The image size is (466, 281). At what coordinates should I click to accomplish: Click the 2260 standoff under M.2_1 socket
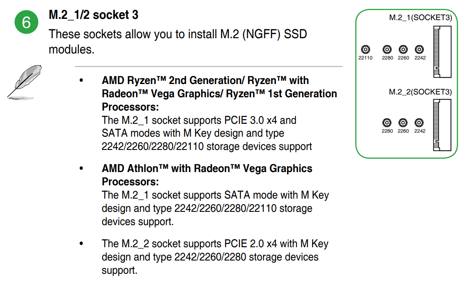pos(403,49)
